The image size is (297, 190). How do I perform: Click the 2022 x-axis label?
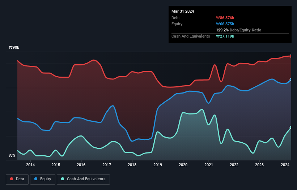(x=234, y=165)
